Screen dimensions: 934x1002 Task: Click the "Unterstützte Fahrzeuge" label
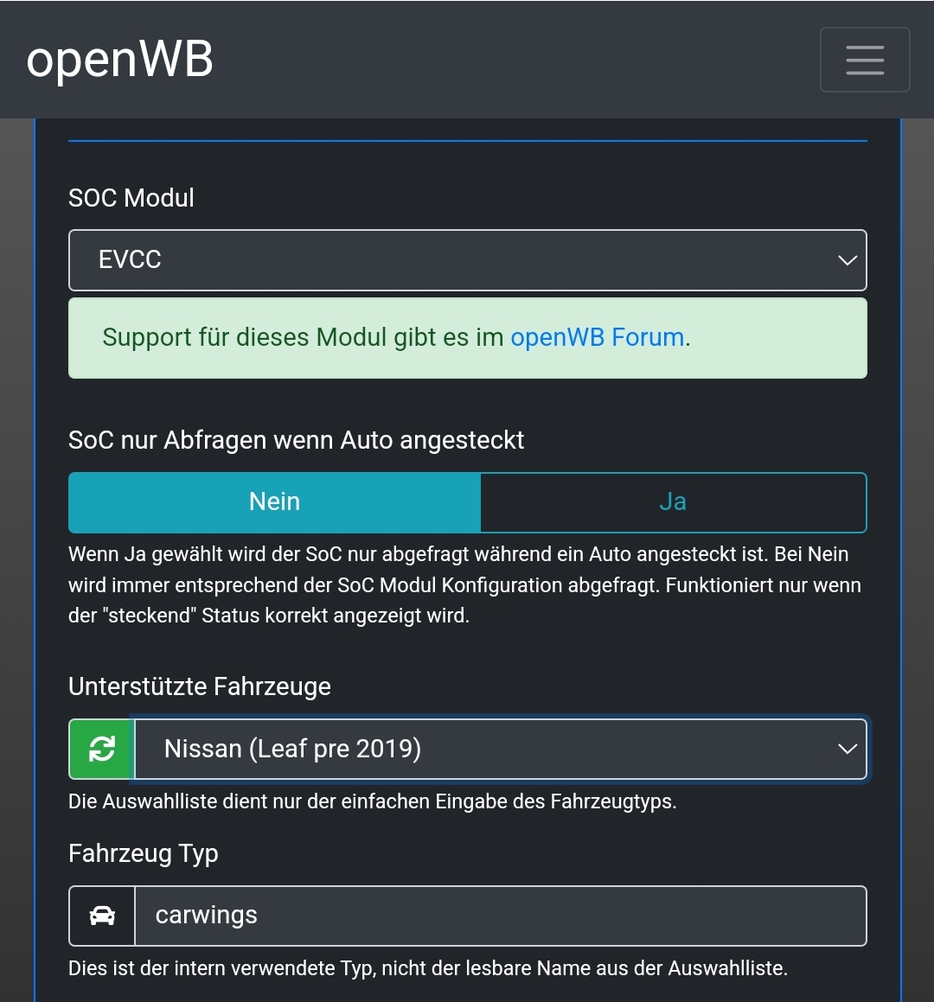(x=200, y=686)
